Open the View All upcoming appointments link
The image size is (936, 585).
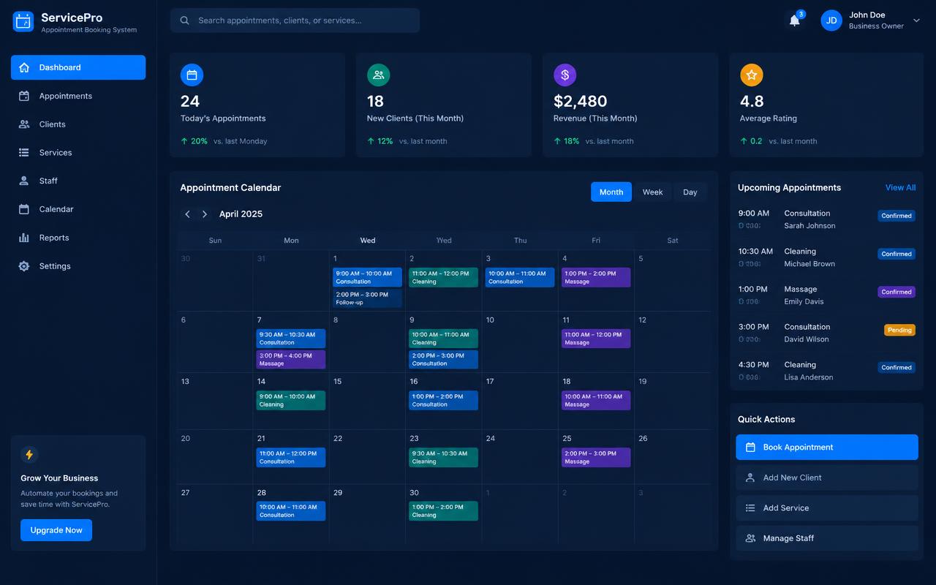pyautogui.click(x=900, y=188)
